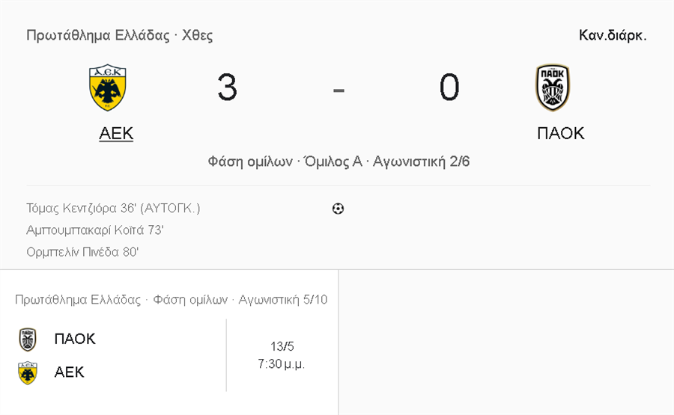Screen dimensions: 674x415
Task: Click the 'Καν.διάρκ.' match status label
Action: 613,35
